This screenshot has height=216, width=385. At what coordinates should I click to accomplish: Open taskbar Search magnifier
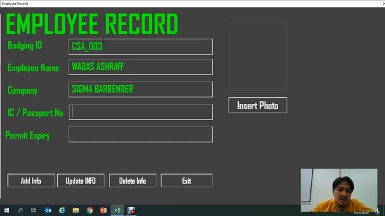tap(20, 211)
